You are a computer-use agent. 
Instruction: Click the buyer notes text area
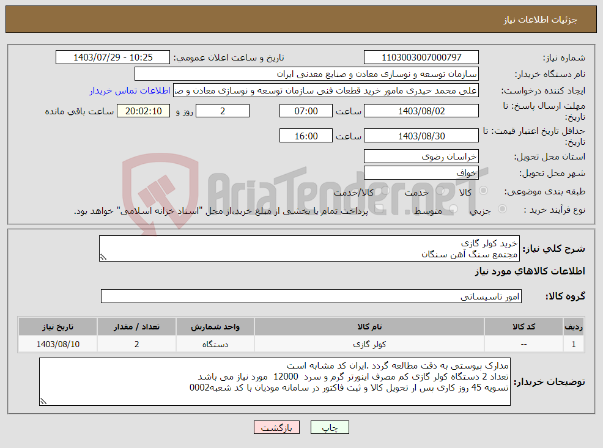[275, 381]
